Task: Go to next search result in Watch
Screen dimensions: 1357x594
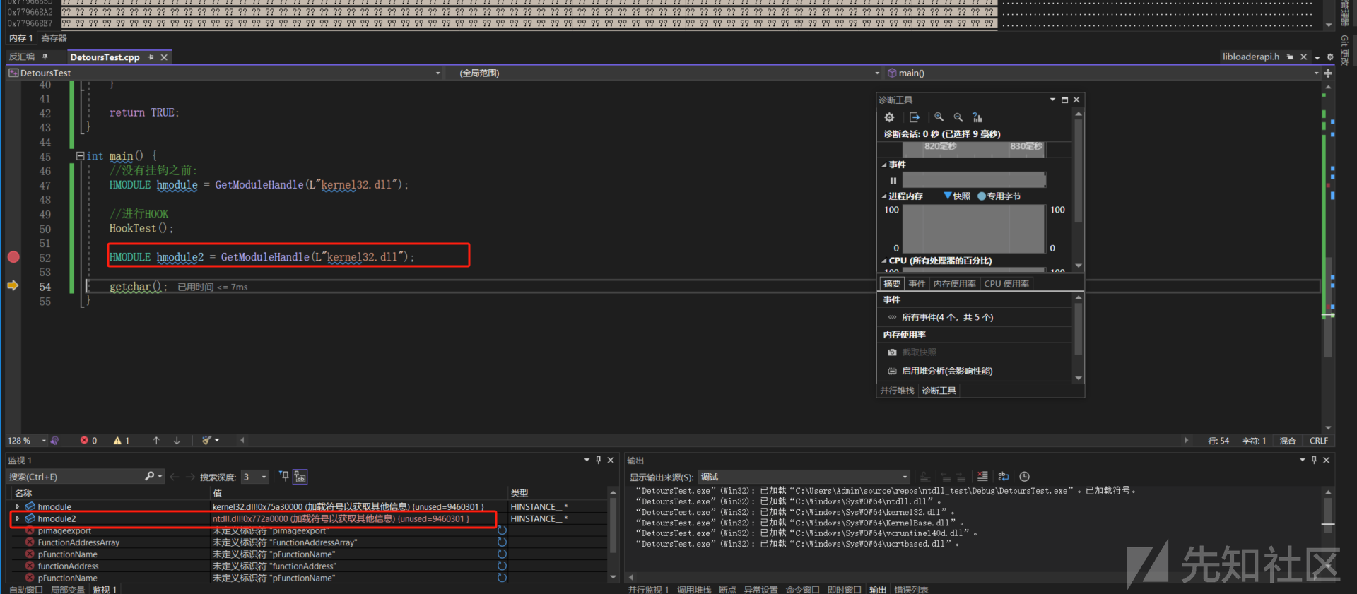Action: tap(190, 477)
